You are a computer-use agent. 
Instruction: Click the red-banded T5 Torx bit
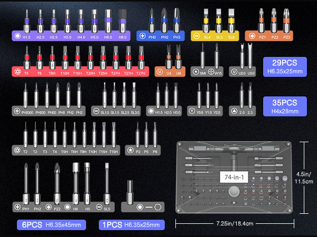(26, 59)
